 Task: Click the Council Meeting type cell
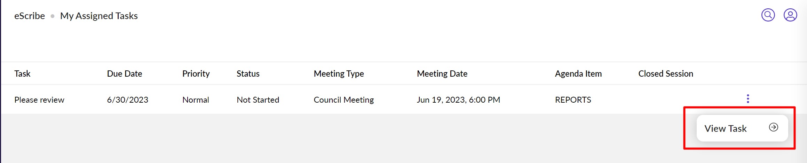pos(343,100)
